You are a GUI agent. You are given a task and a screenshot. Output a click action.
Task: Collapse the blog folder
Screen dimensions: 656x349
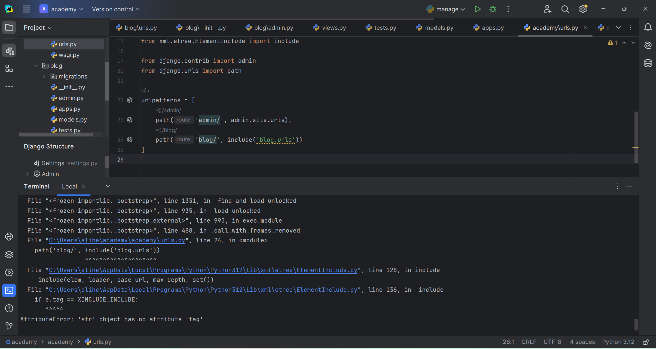point(36,66)
